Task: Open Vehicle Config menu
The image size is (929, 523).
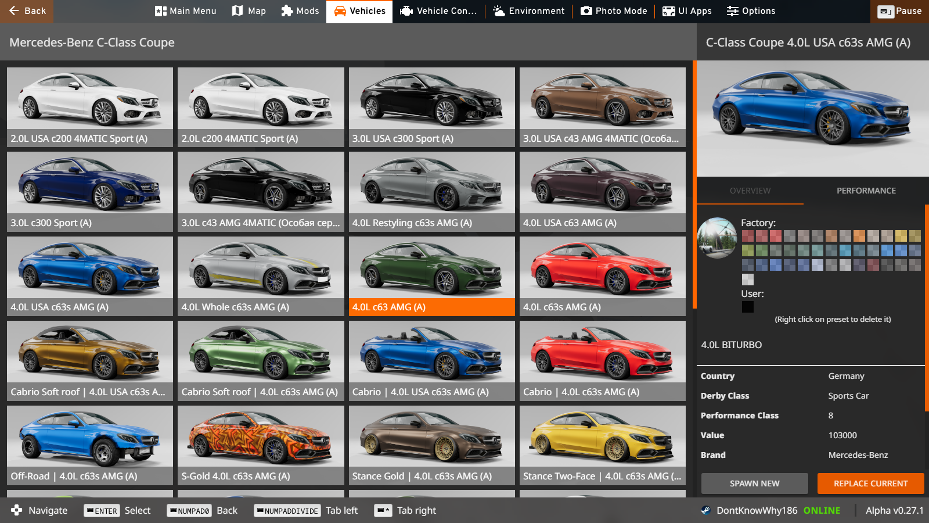Action: (438, 11)
